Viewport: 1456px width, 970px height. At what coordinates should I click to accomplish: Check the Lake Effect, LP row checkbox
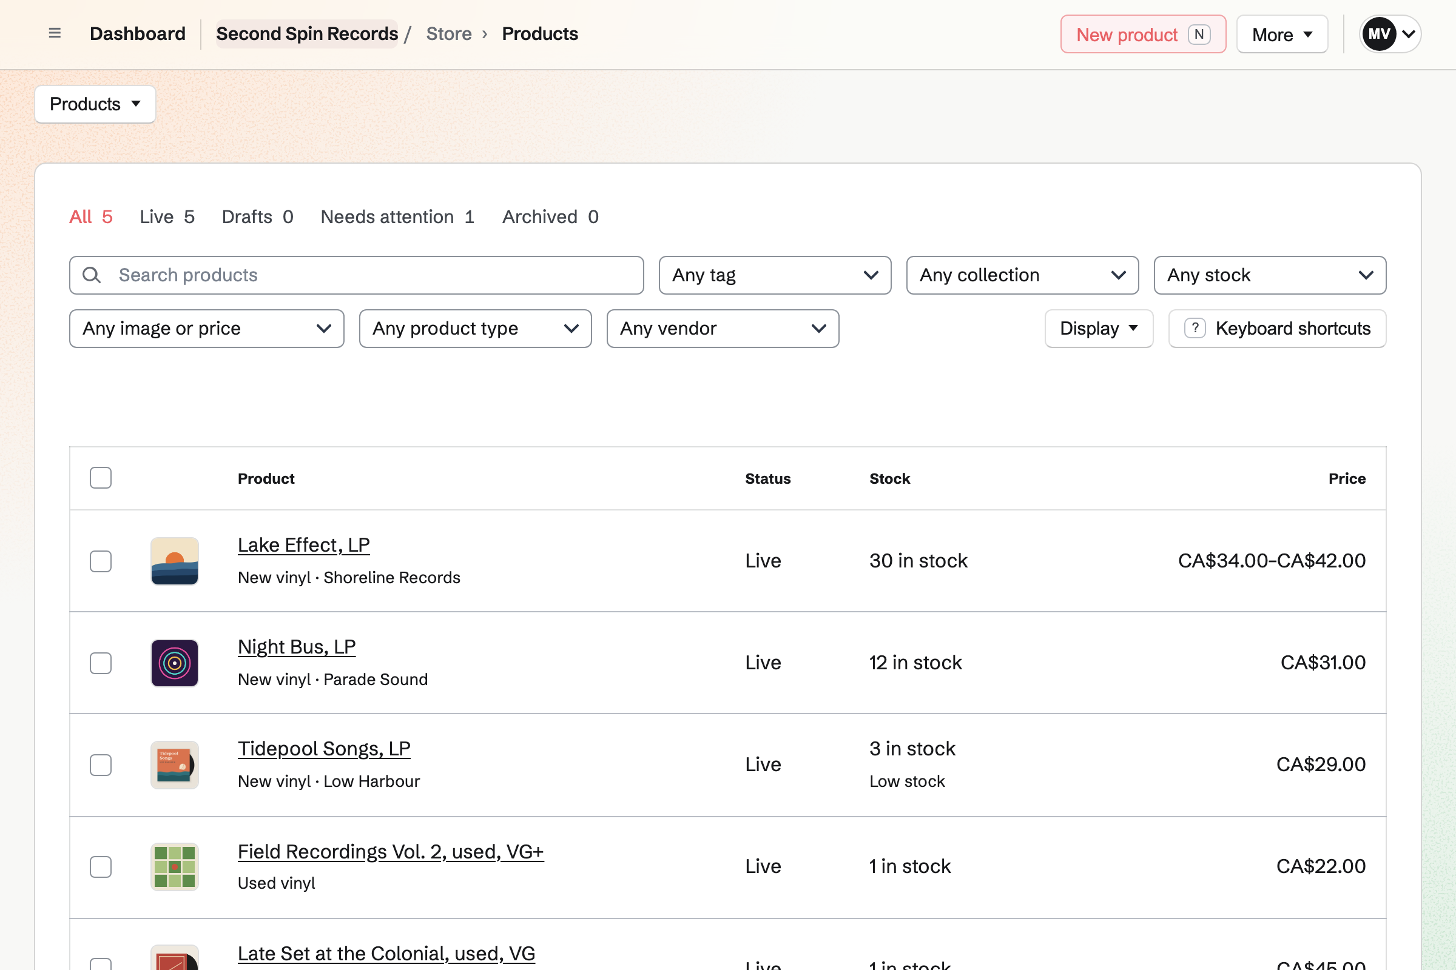click(100, 561)
